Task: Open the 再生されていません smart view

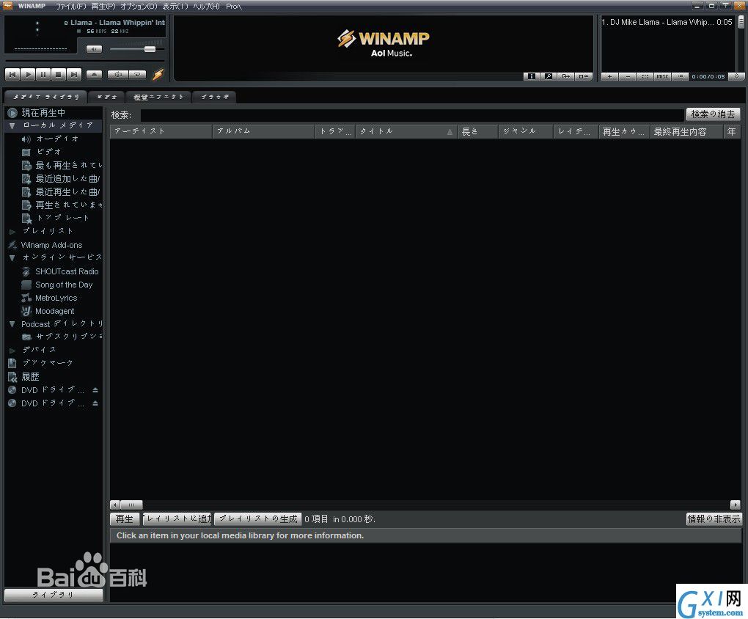Action: click(62, 205)
